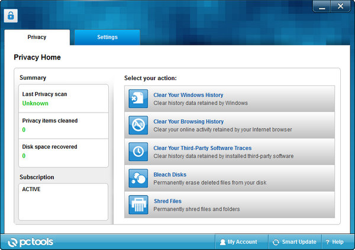
Task: Open the Shred Files action title
Action: [167, 201]
